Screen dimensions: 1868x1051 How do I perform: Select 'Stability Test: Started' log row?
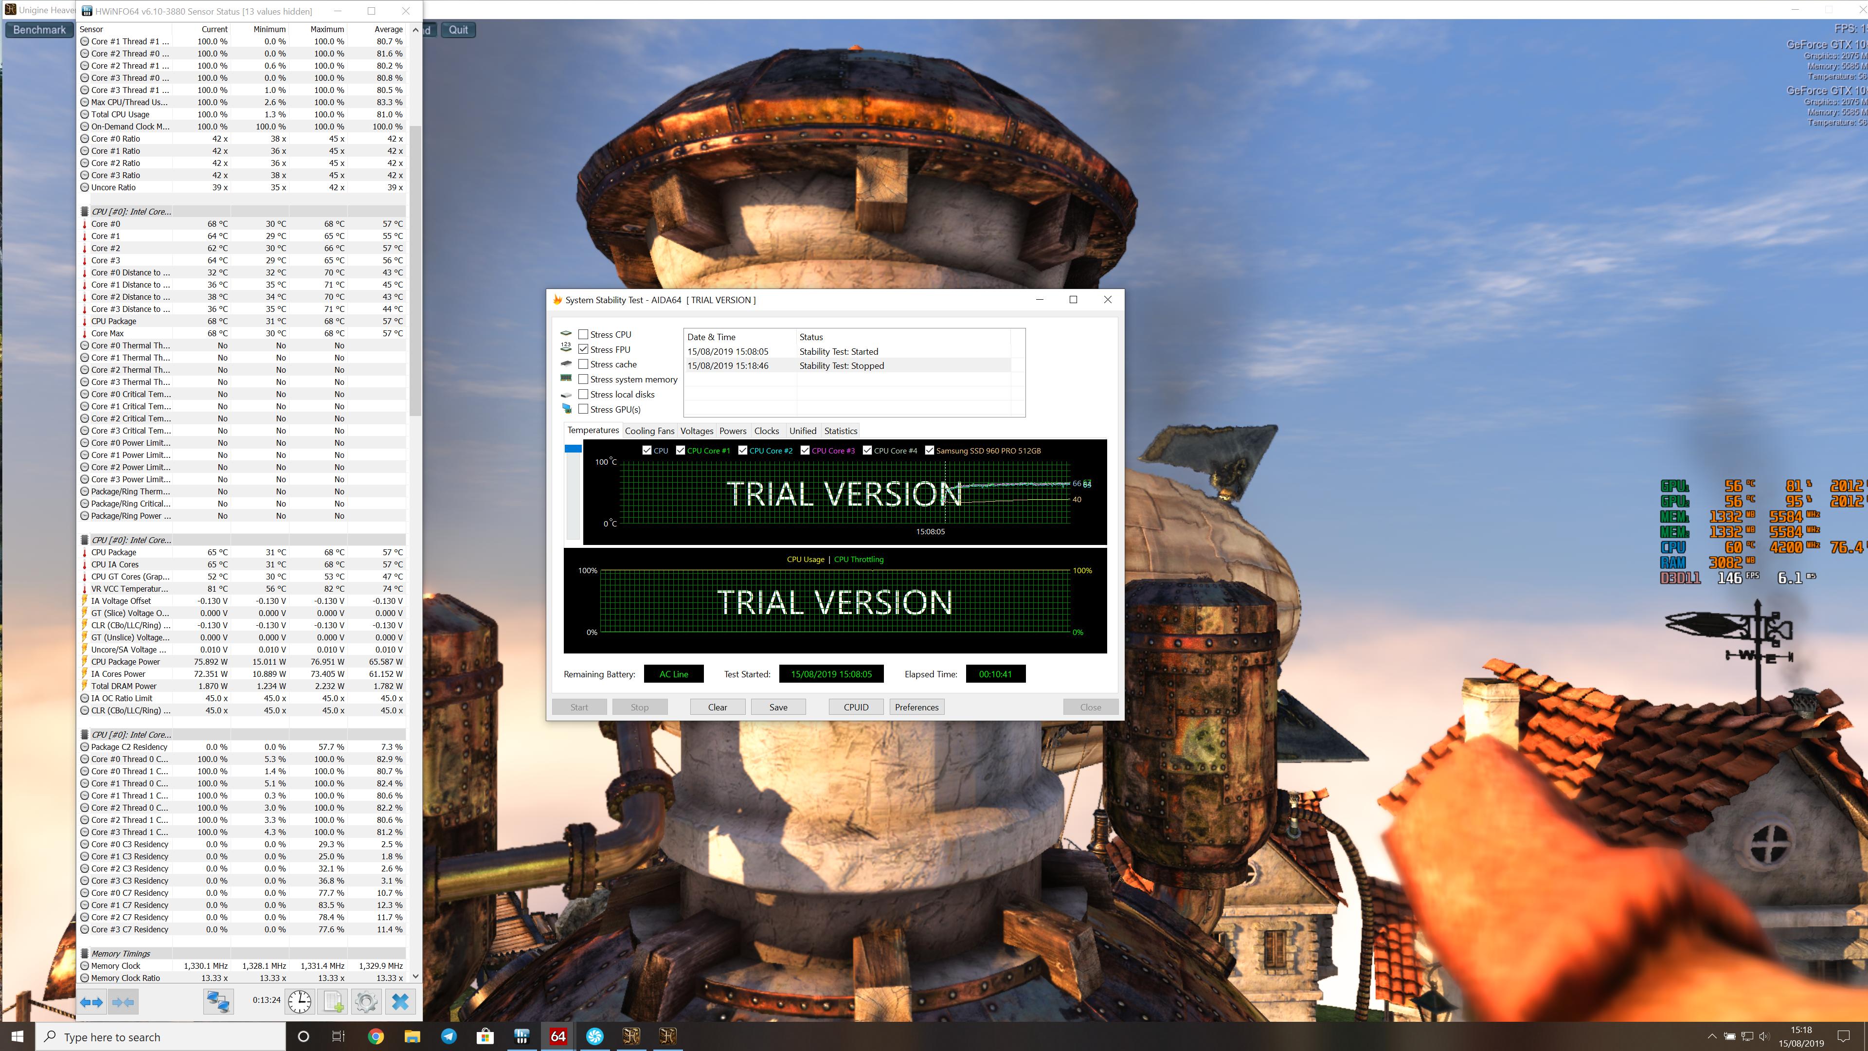click(847, 352)
